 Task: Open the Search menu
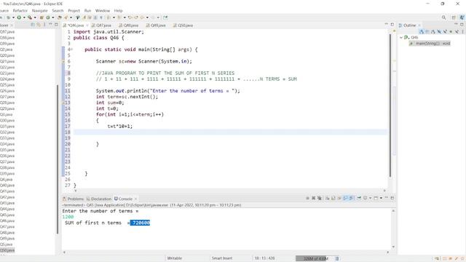click(58, 11)
